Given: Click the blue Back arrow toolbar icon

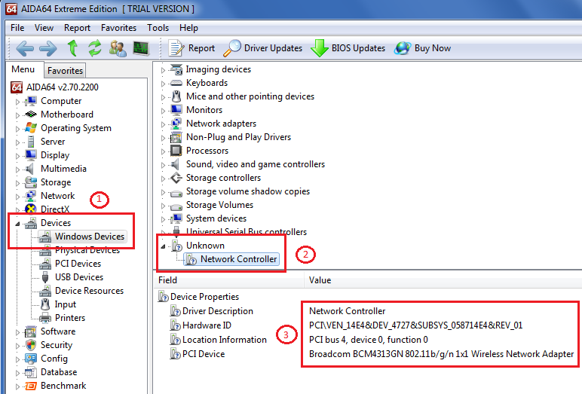Looking at the screenshot, I should [25, 49].
